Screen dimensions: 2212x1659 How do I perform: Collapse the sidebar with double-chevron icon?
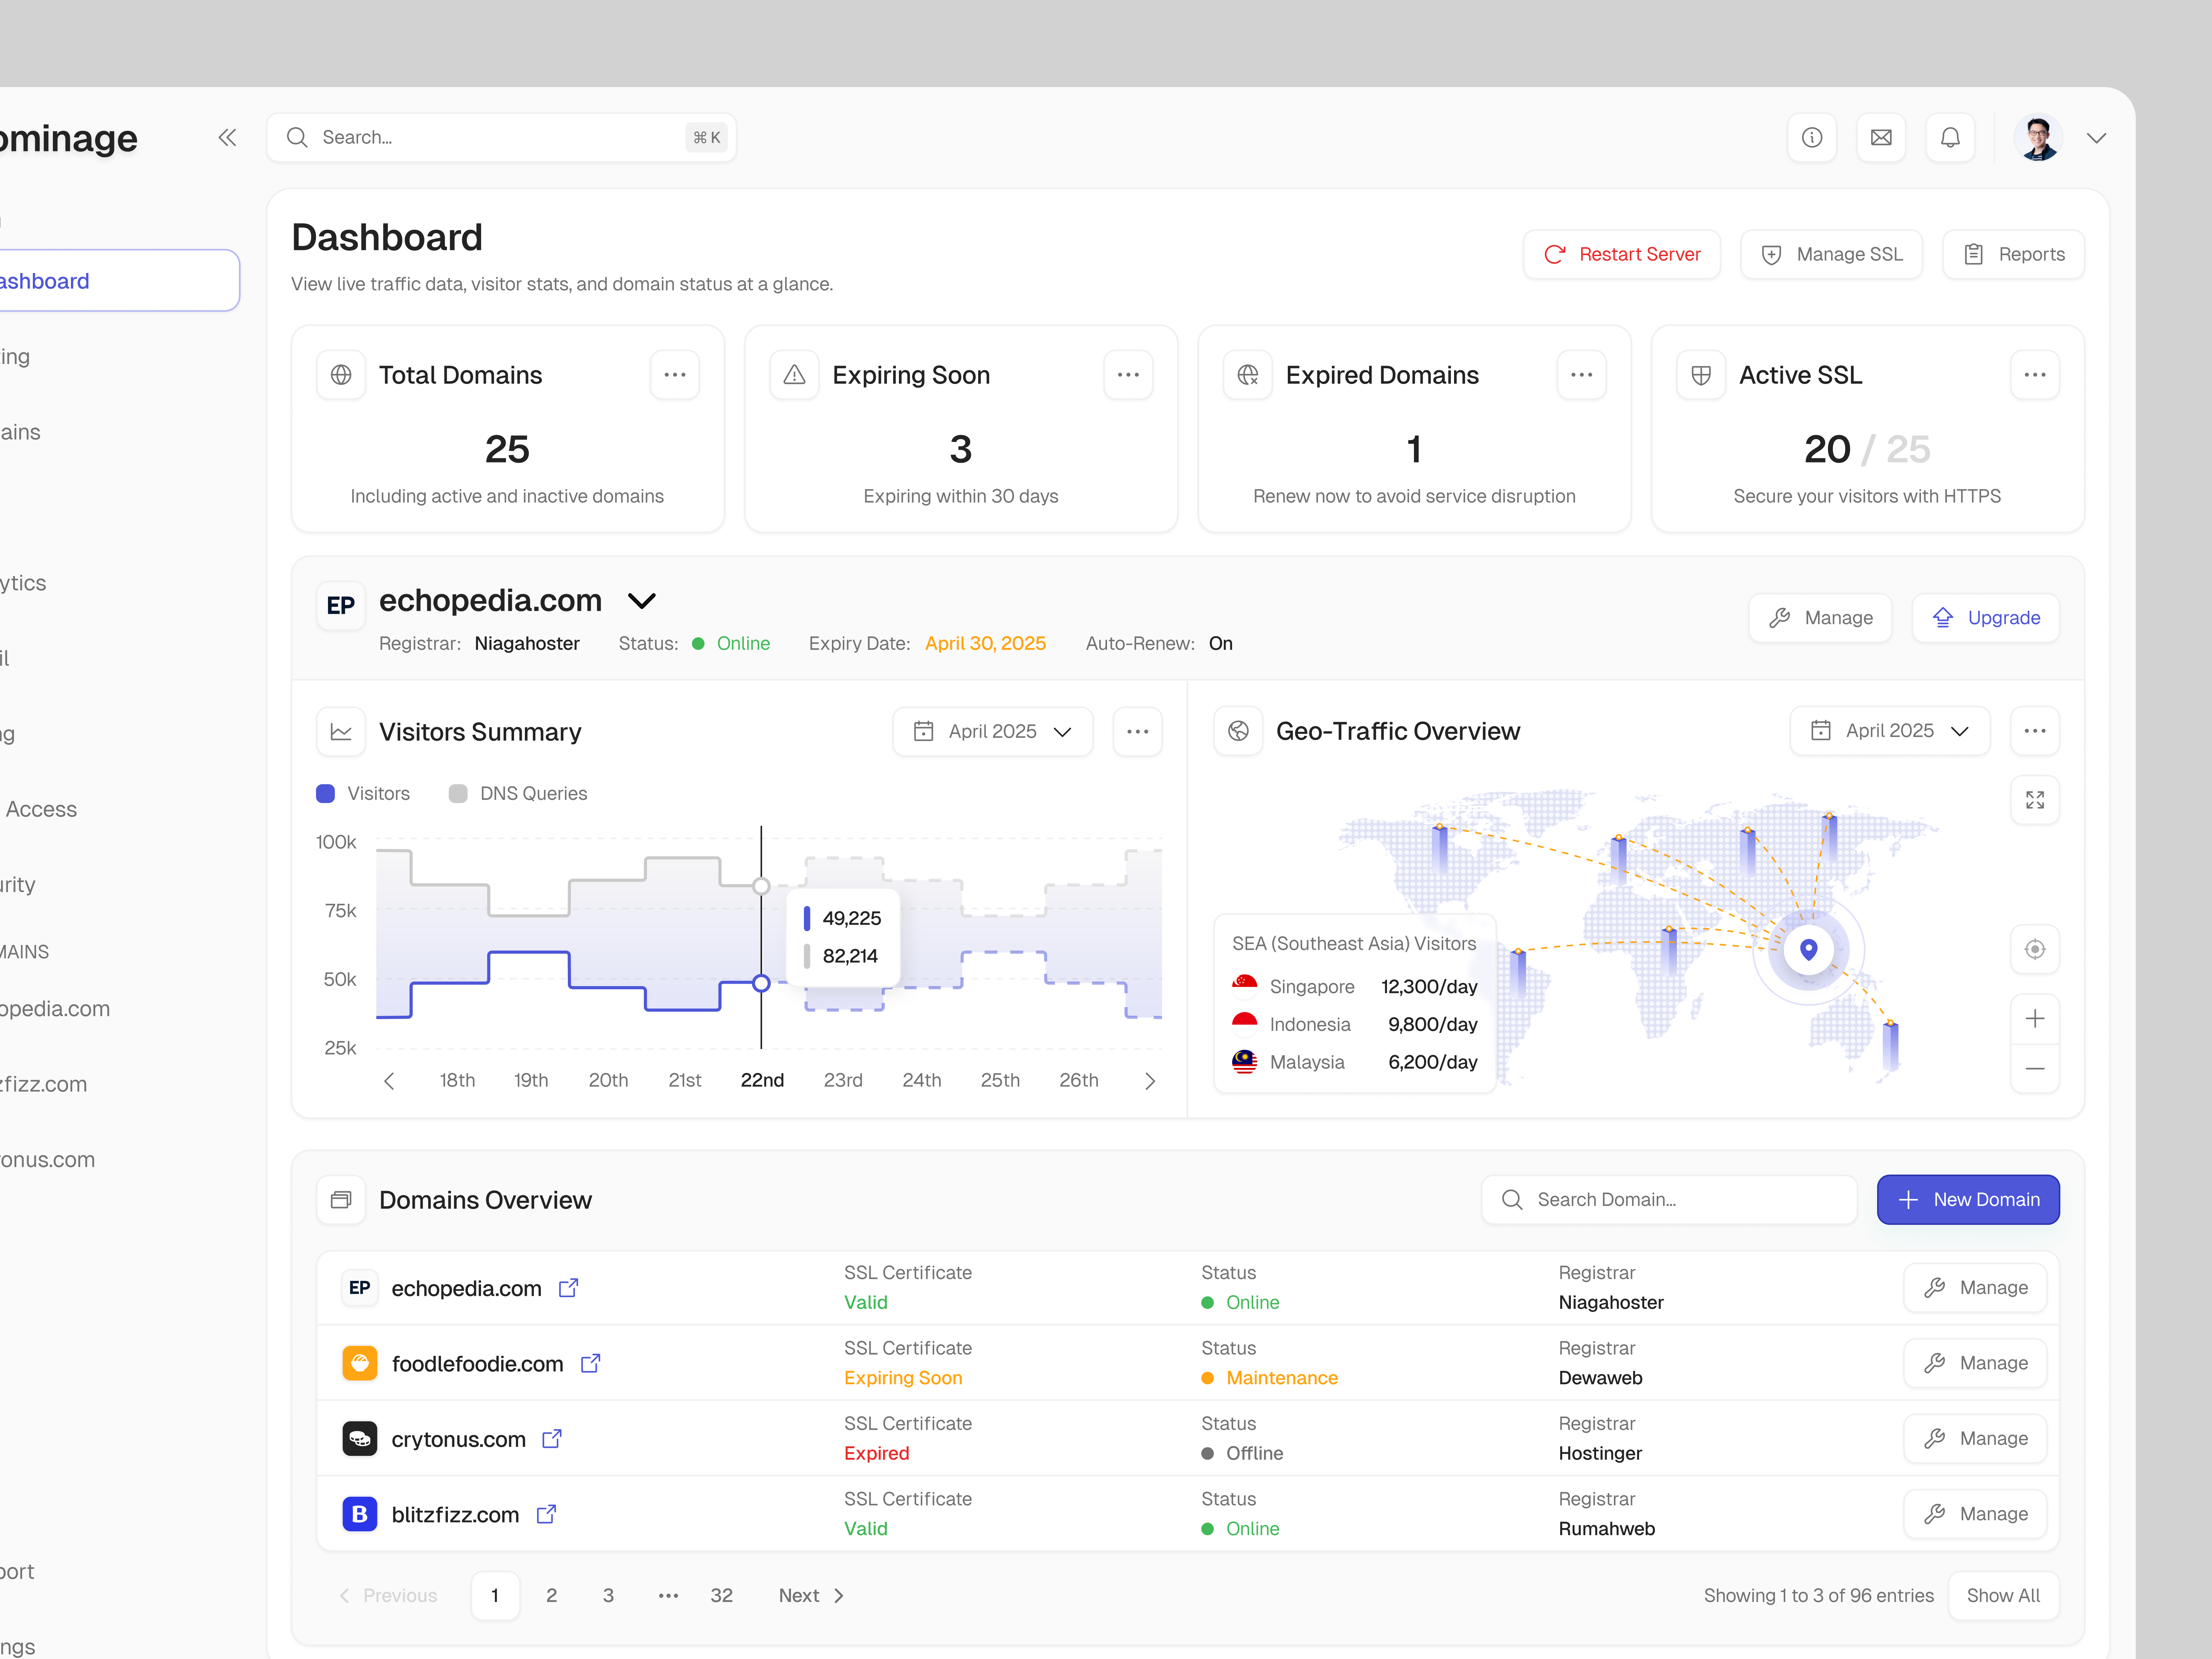(x=227, y=138)
